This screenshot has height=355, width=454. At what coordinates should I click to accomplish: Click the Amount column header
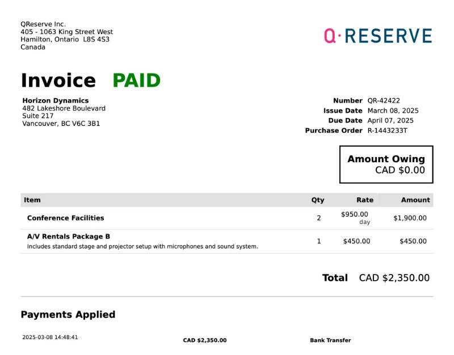tap(415, 200)
